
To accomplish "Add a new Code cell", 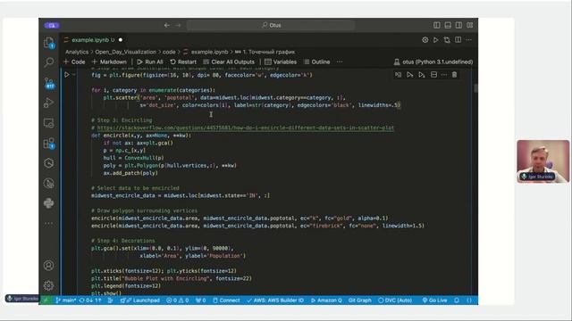I will 74,62.
